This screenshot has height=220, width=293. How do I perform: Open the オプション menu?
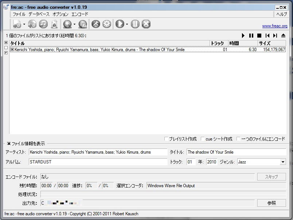(x=60, y=14)
